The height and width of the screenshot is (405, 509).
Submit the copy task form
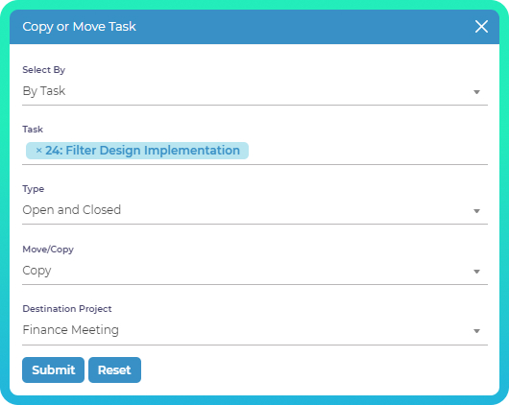[53, 369]
